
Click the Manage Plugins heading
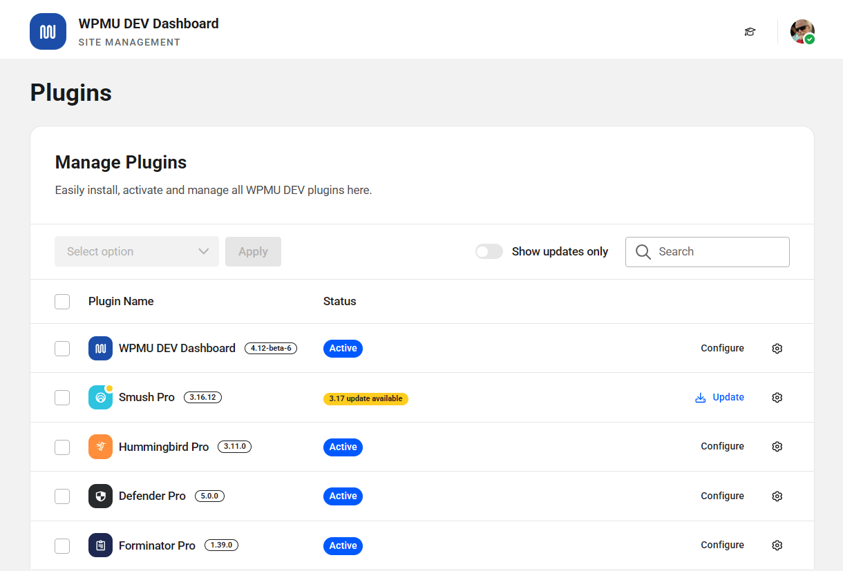[121, 162]
